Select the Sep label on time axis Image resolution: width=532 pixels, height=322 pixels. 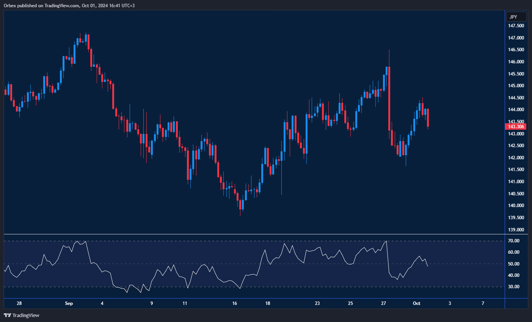pyautogui.click(x=69, y=303)
